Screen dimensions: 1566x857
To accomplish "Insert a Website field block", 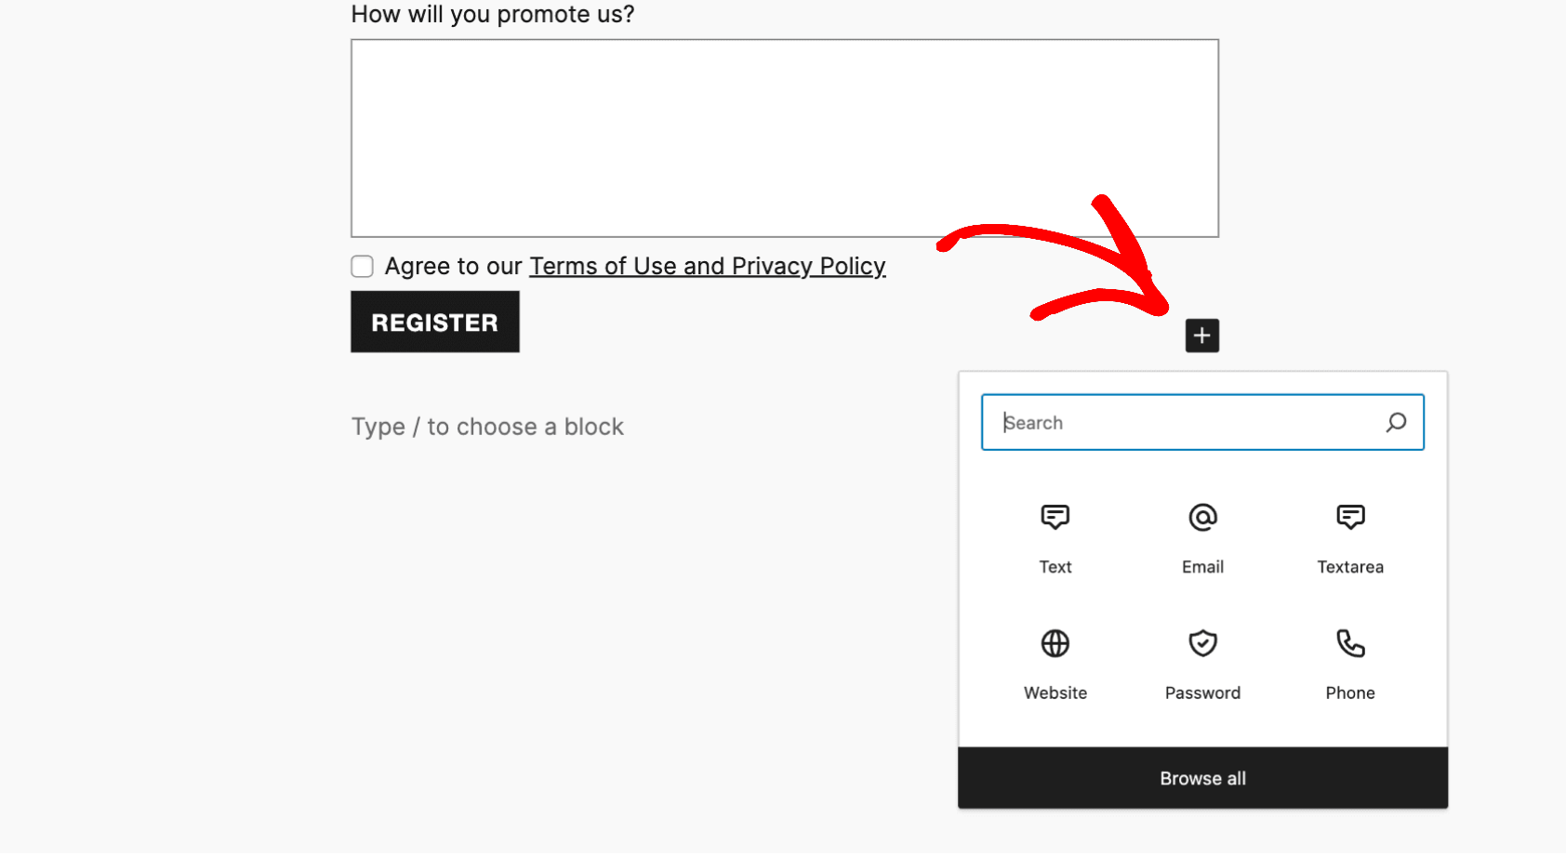I will tap(1055, 666).
